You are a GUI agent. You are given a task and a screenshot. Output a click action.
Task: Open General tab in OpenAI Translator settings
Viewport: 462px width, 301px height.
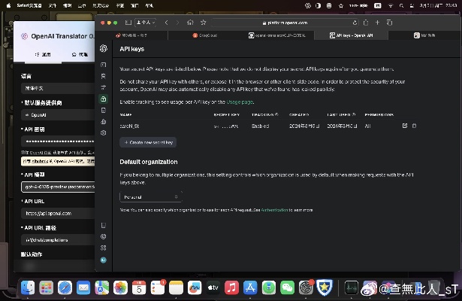[x=43, y=54]
